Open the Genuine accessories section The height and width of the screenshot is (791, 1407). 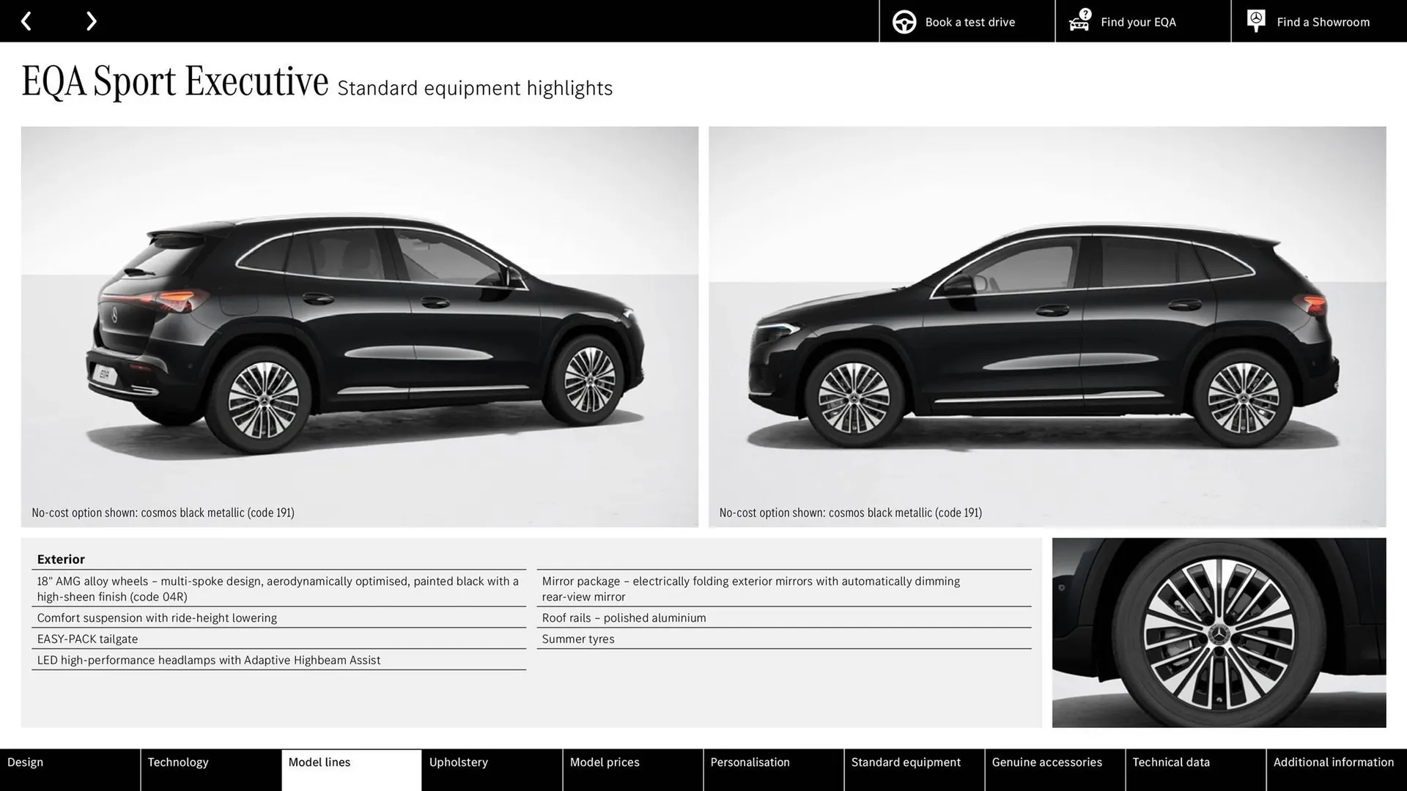pyautogui.click(x=1048, y=762)
